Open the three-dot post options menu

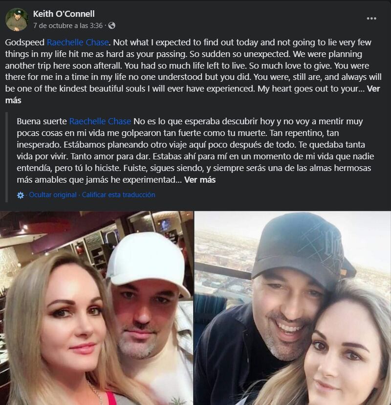click(371, 18)
